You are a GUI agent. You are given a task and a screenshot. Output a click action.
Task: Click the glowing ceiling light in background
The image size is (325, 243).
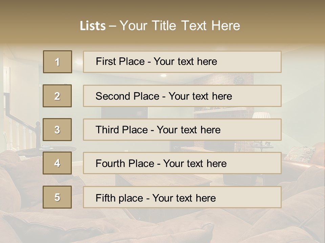[164, 75]
